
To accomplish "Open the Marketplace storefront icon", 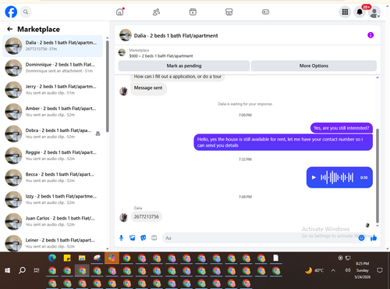I will tap(229, 12).
